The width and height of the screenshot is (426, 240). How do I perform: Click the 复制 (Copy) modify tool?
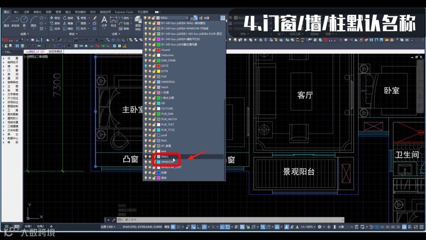tap(55, 23)
